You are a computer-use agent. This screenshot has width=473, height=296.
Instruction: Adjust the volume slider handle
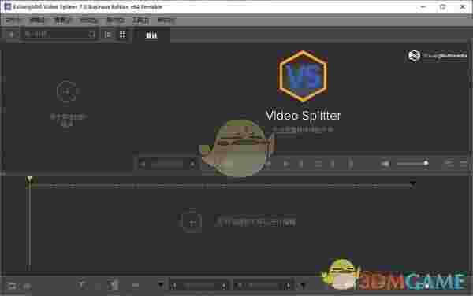(x=426, y=164)
